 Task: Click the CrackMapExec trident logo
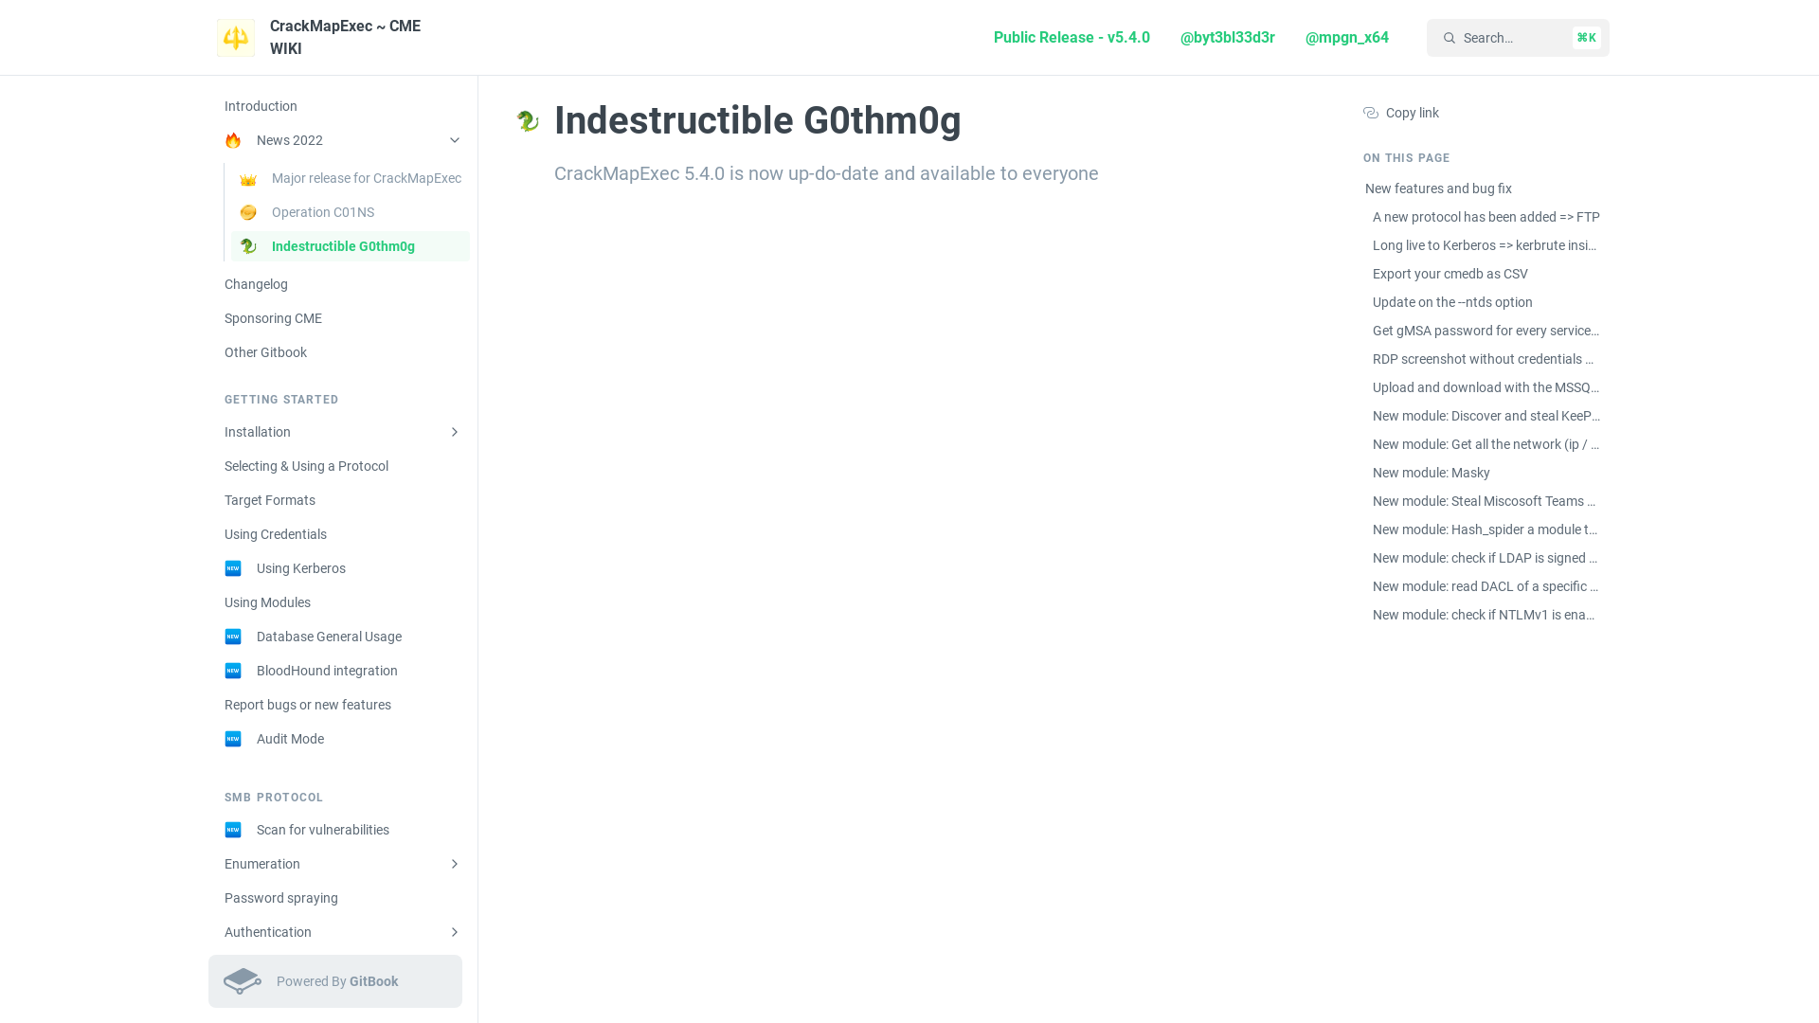click(x=235, y=37)
